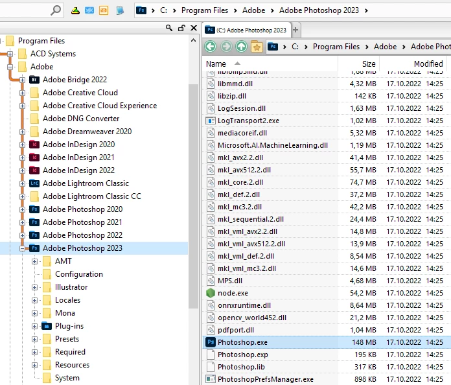This screenshot has height=385, width=451.
Task: Select the Plug-ins blue folder icon
Action: 47,326
